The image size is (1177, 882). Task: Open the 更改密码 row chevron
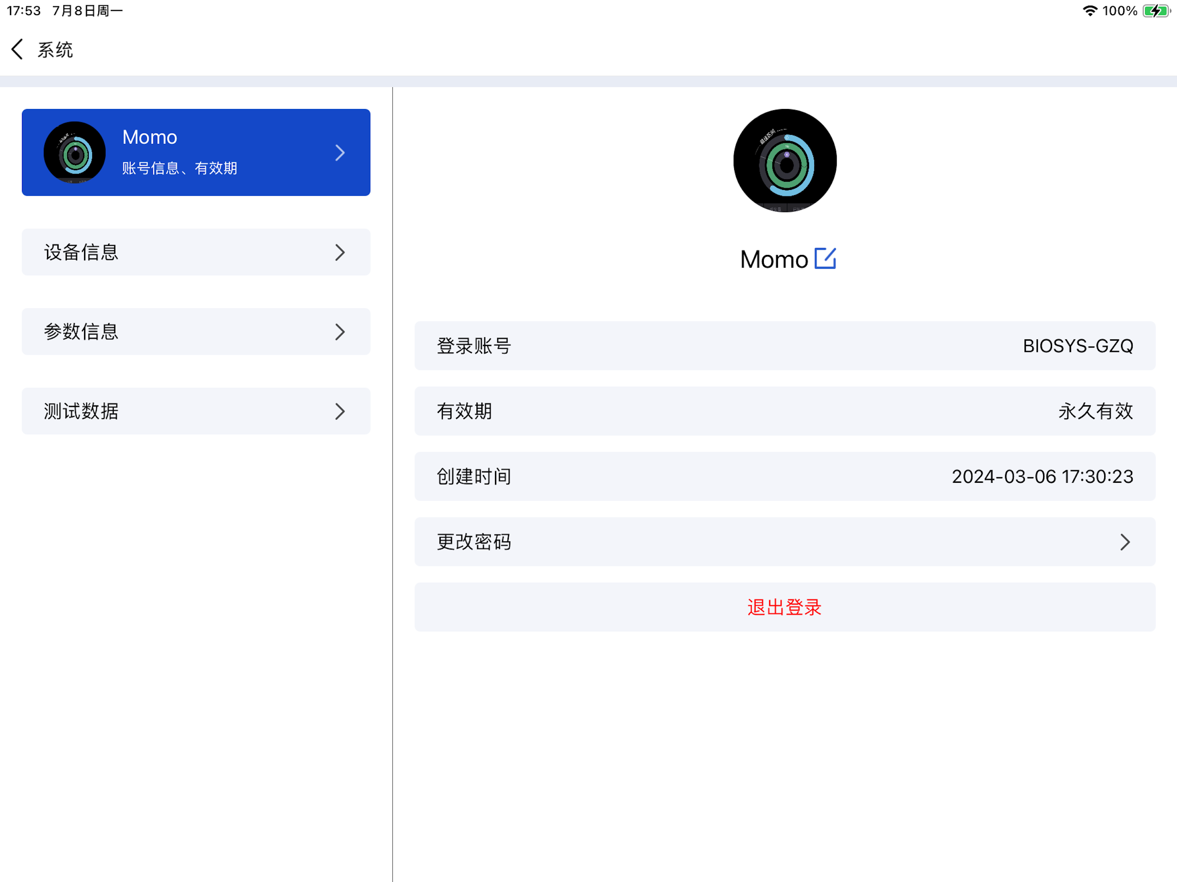coord(1125,542)
